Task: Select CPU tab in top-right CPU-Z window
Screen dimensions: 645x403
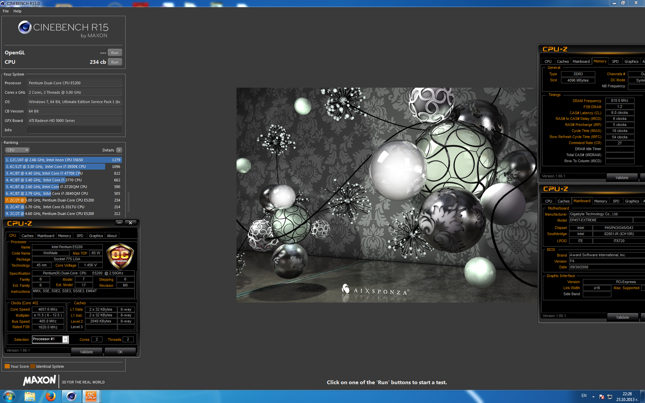Action: 548,61
